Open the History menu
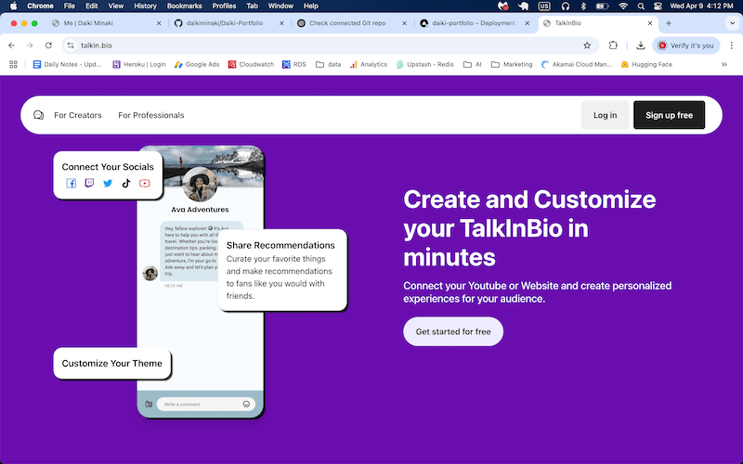 pos(145,6)
